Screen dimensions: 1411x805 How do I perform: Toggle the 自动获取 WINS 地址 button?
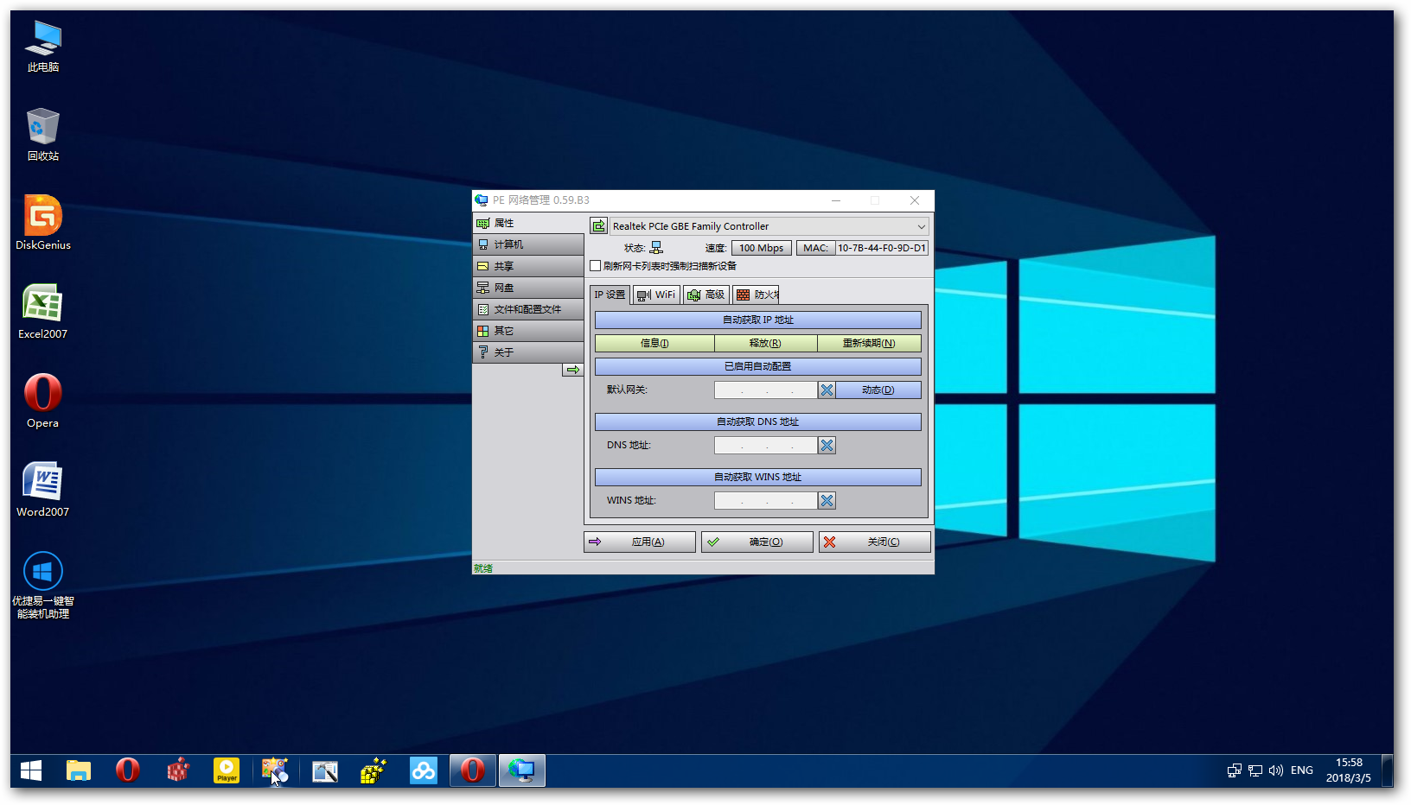[x=758, y=477]
